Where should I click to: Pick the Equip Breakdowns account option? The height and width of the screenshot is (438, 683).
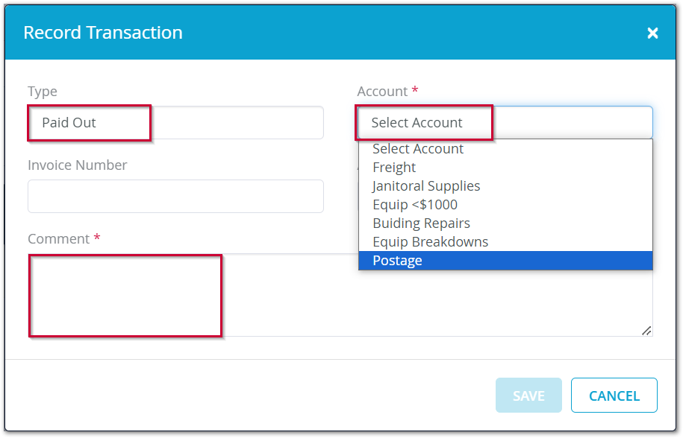click(x=430, y=242)
